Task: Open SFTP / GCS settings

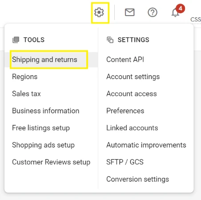Action: click(x=125, y=162)
